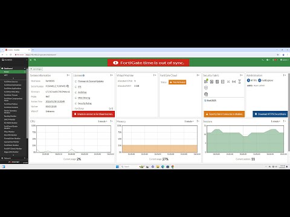Screen dimensions: 290x217
Task: Click the orange Not Activated status button
Action: point(177,82)
